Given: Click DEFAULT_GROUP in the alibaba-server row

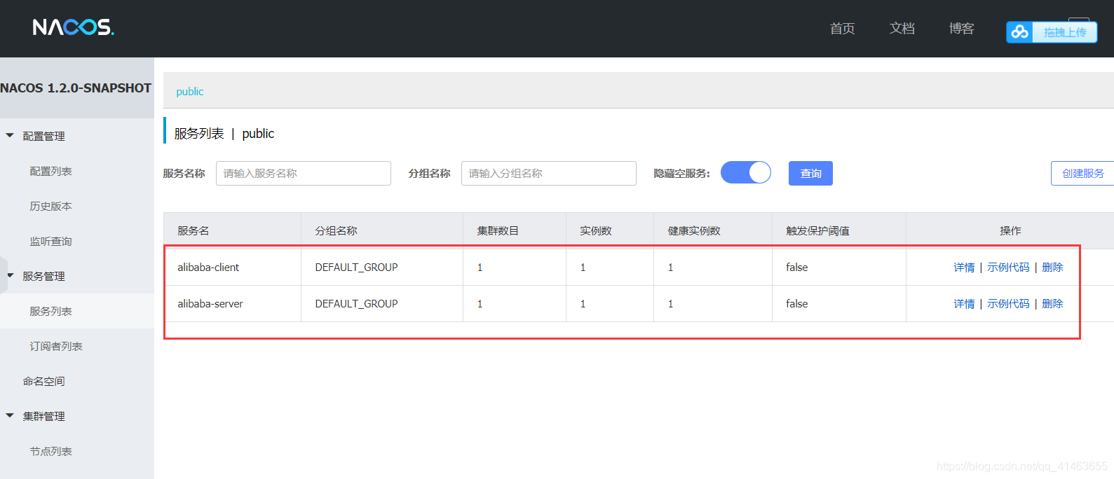Looking at the screenshot, I should [356, 303].
